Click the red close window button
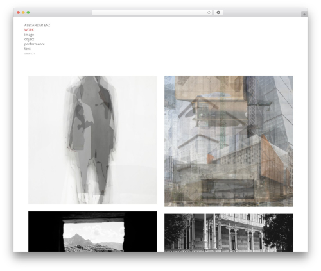Image resolution: width=321 pixels, height=271 pixels. [x=19, y=12]
